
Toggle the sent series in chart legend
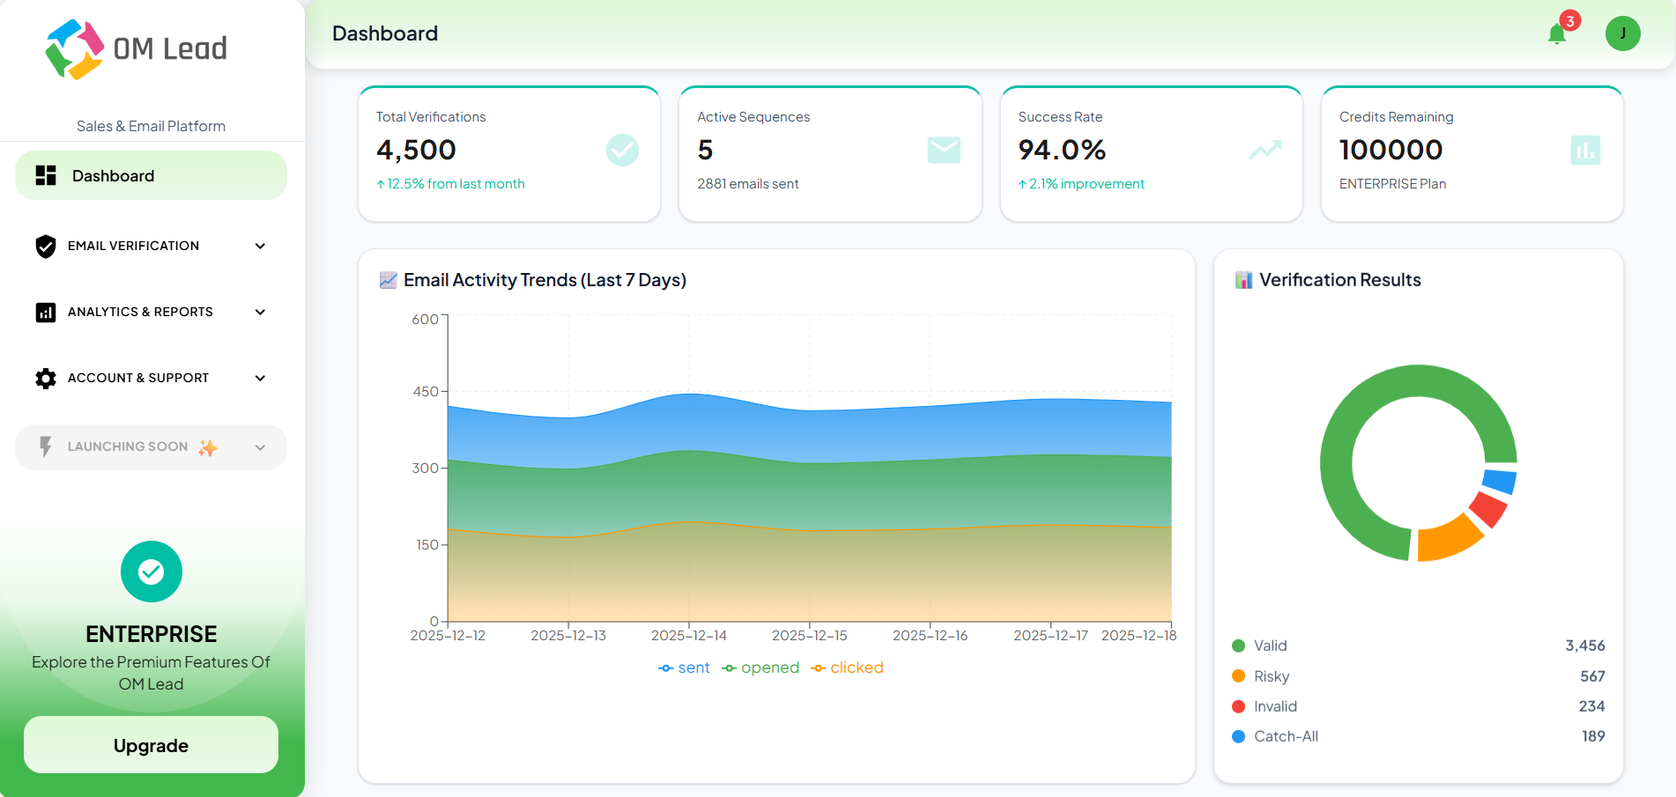click(x=684, y=667)
